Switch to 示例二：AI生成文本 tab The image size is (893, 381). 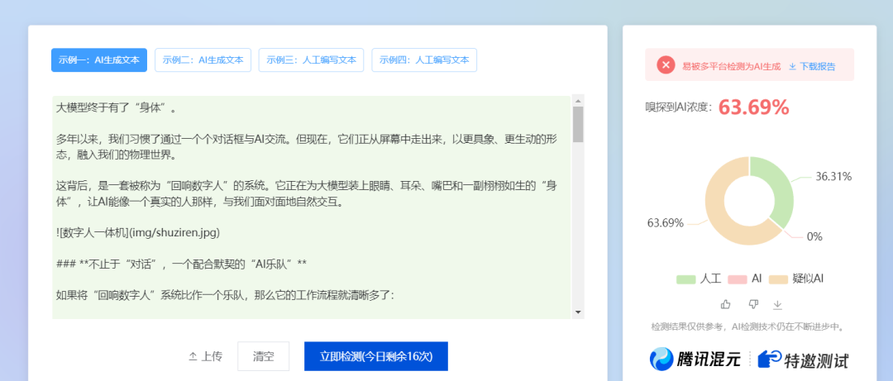coord(203,60)
